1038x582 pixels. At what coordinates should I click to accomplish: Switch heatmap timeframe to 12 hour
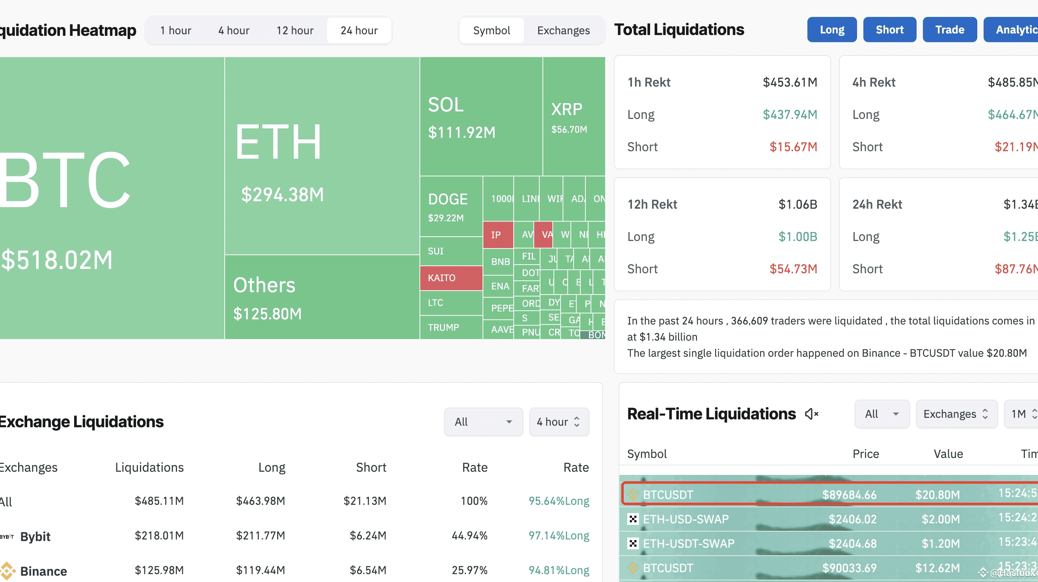[294, 30]
